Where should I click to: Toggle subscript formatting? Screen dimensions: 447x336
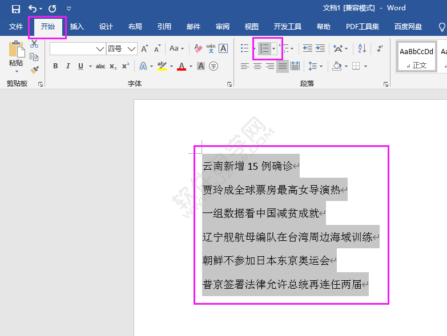coord(113,66)
